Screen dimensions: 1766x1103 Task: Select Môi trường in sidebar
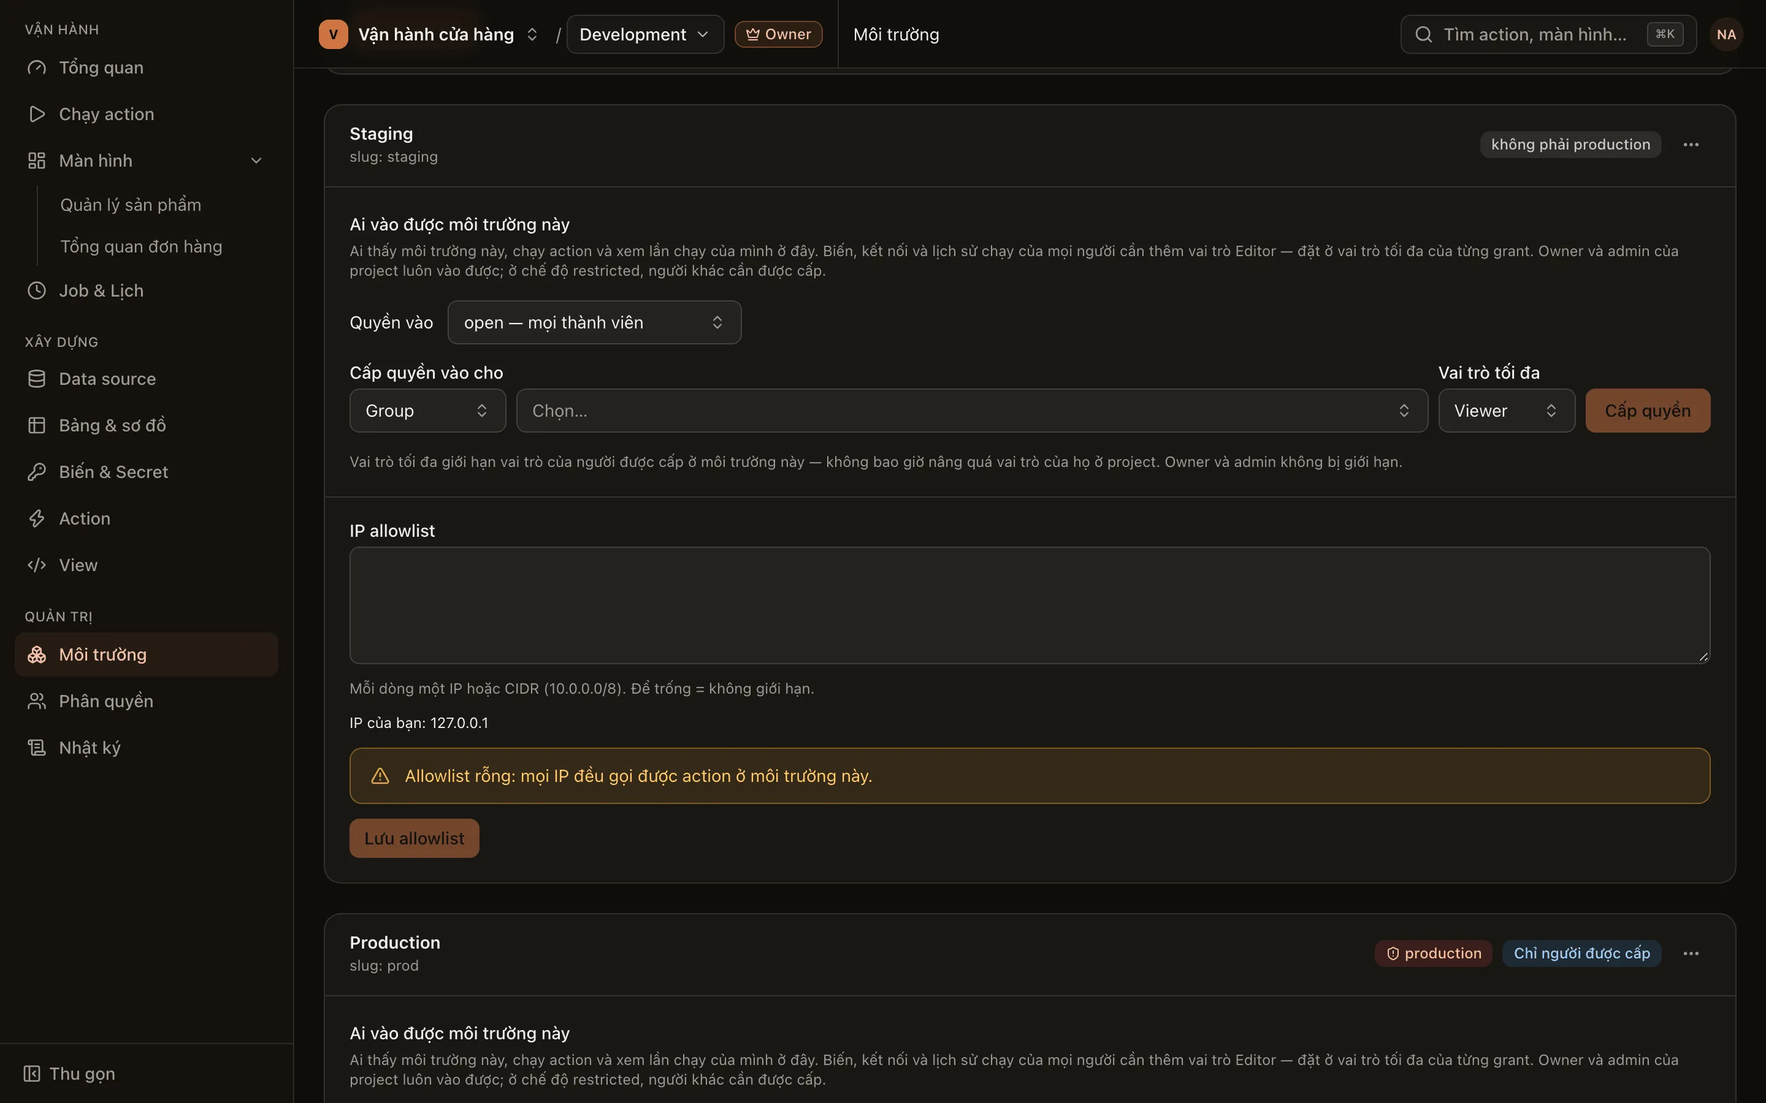coord(146,654)
